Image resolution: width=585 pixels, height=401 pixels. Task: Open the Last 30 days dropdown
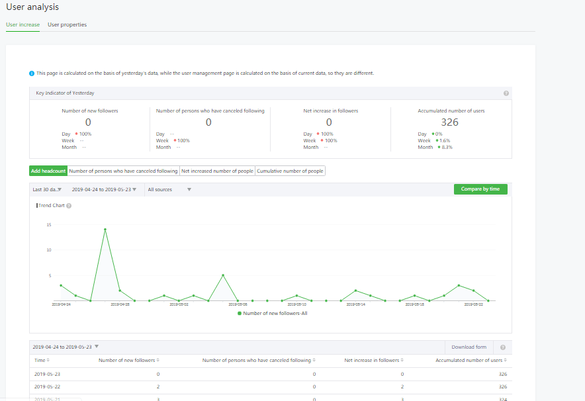47,189
